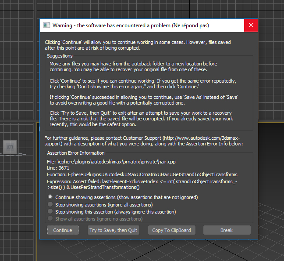Screen dimensions: 284x261
Task: Click the greyed 'Show all assertions' radio option
Action: 51,219
